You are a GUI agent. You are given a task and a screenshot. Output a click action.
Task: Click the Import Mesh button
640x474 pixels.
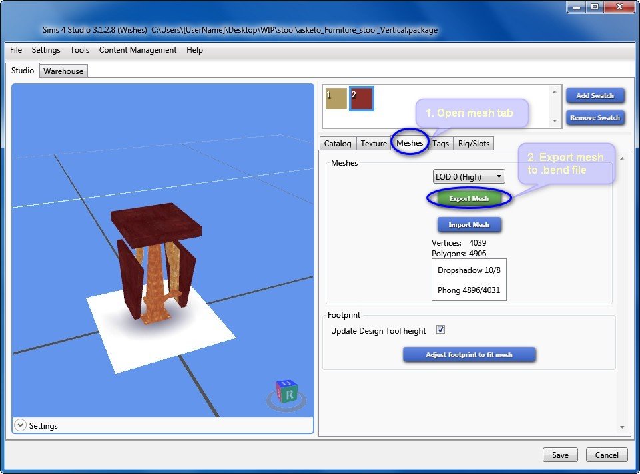tap(469, 225)
